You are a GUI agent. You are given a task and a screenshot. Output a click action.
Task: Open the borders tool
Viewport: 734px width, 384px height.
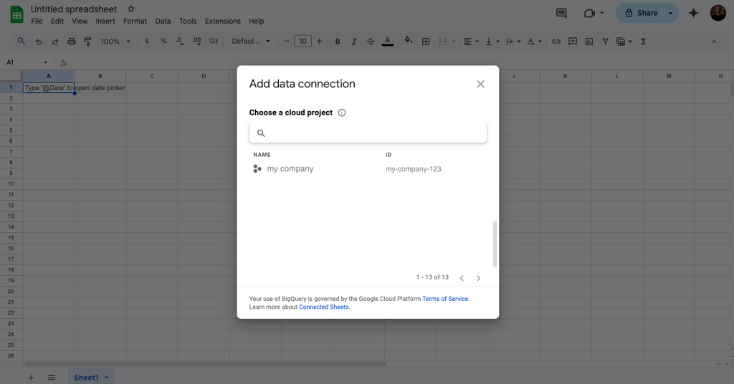point(426,42)
